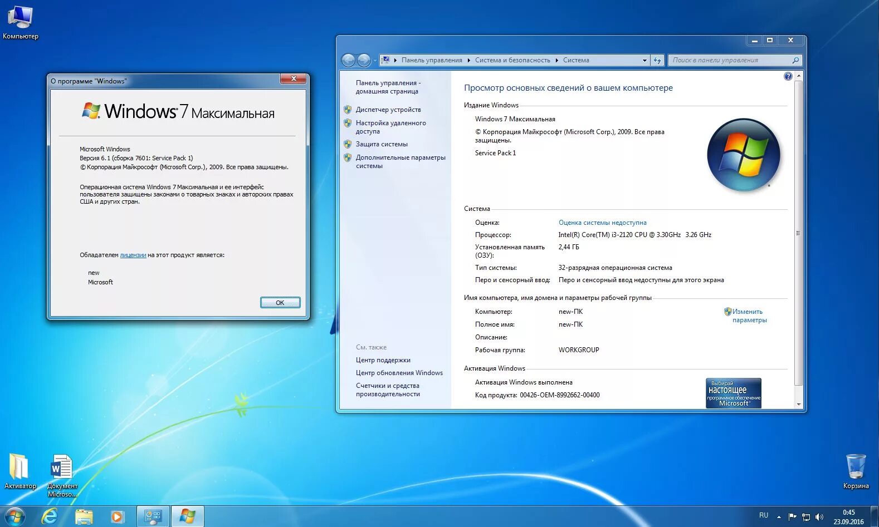
Task: Open Защита системы link
Action: click(x=382, y=144)
